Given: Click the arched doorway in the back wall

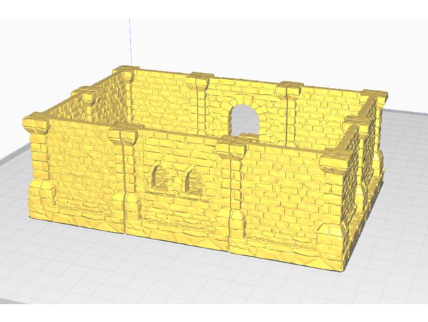Looking at the screenshot, I should [245, 123].
